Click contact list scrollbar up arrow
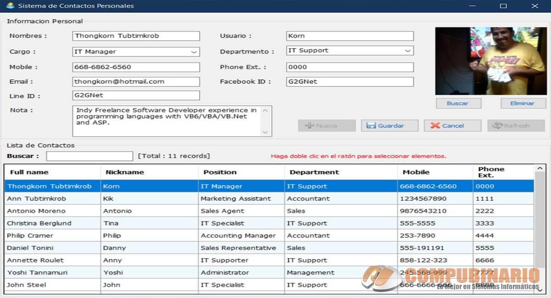 click(x=539, y=169)
